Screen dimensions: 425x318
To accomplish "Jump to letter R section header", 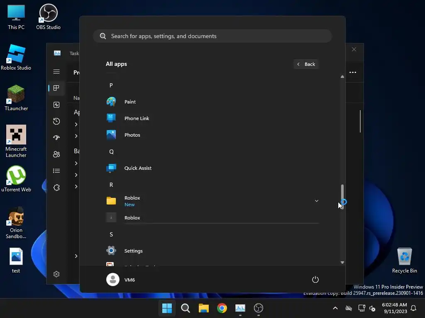I will (x=111, y=185).
